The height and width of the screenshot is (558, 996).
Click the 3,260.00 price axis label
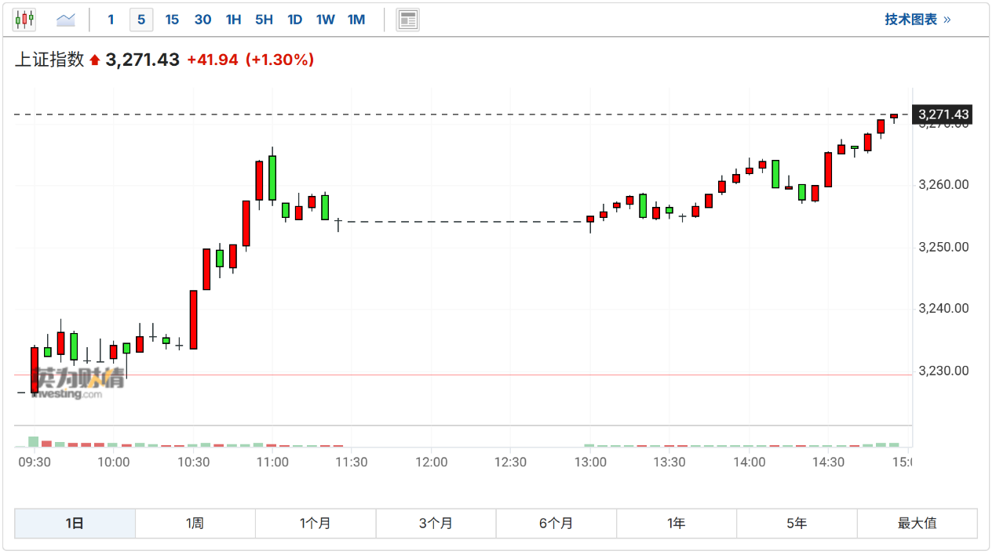[943, 185]
